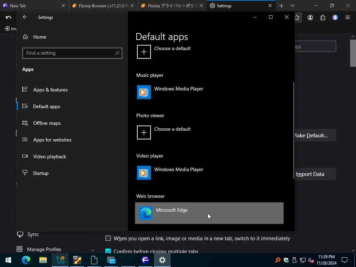Click plus icon under Photo viewer
356x267 pixels.
click(x=144, y=132)
